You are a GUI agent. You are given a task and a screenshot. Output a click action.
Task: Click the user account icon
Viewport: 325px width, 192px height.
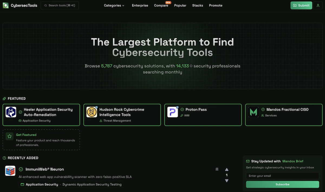pos(318,5)
